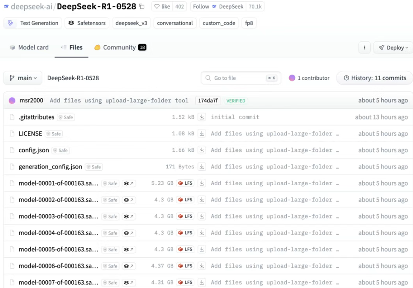
Task: Focus the Go to file search field
Action: [241, 78]
